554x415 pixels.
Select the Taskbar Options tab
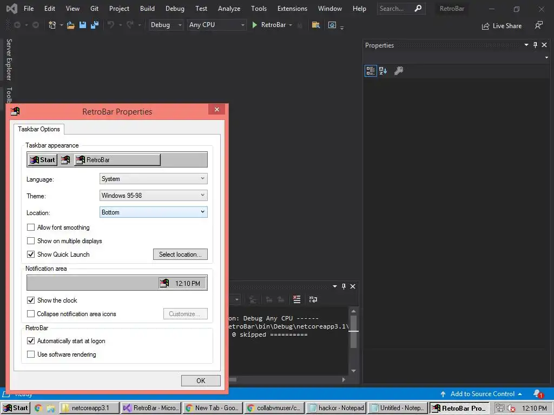pyautogui.click(x=39, y=129)
